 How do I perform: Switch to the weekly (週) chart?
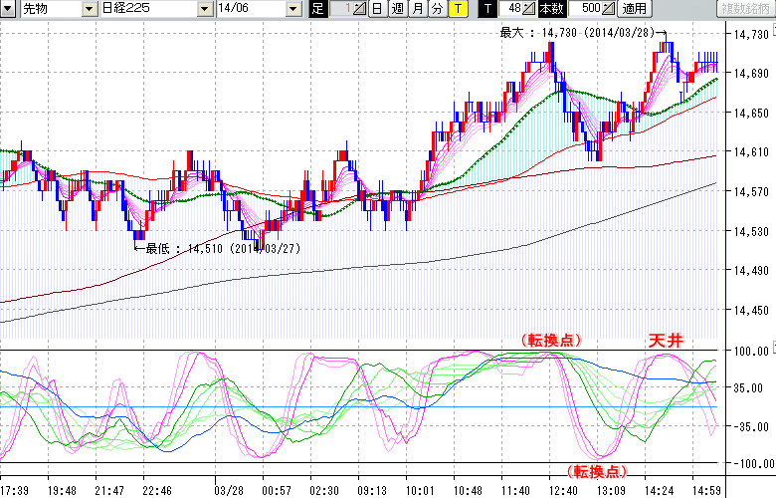click(x=397, y=9)
